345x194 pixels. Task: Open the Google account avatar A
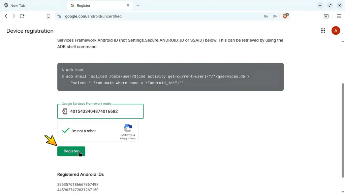click(336, 31)
